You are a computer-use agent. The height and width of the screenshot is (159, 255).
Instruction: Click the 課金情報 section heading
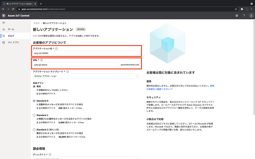39,149
